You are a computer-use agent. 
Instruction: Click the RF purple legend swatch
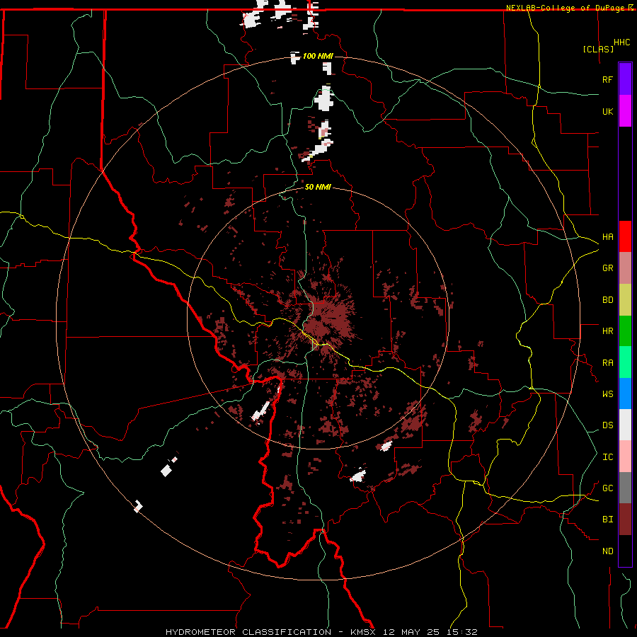click(x=625, y=79)
